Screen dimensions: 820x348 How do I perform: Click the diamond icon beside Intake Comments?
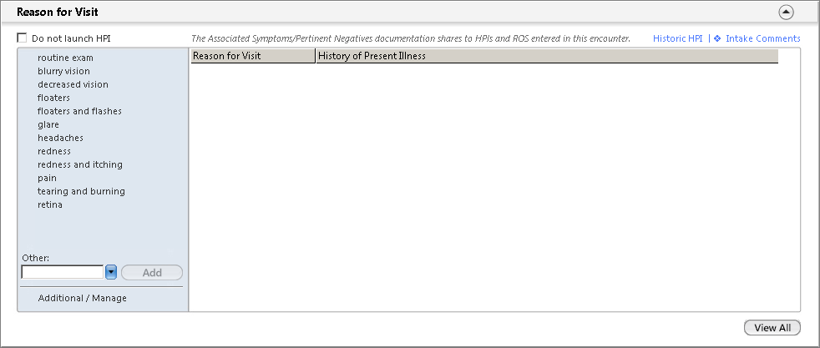coord(717,38)
